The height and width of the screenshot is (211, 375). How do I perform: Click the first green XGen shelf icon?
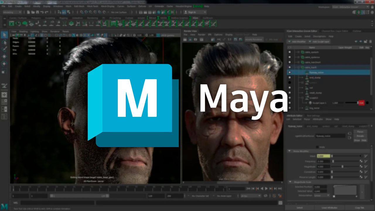click(11, 23)
